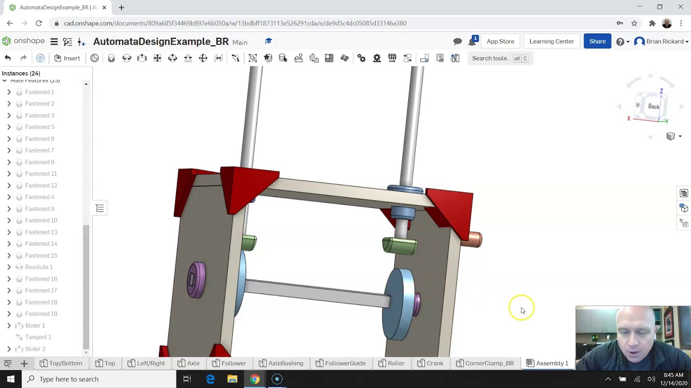Open the notifications bell icon
The width and height of the screenshot is (691, 388).
[472, 41]
